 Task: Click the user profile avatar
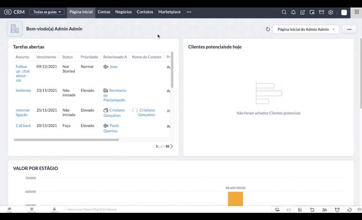344,12
